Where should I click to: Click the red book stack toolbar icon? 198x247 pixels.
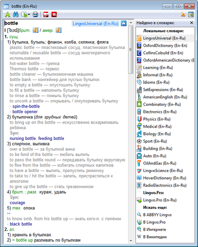[x=46, y=15]
